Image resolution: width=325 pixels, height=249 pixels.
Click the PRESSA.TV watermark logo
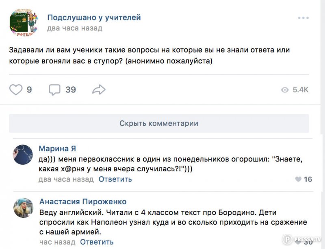[x=303, y=240]
